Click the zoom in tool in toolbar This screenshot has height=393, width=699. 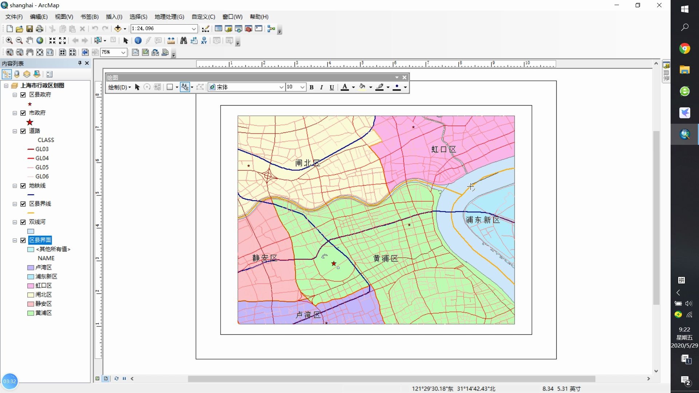pos(9,40)
